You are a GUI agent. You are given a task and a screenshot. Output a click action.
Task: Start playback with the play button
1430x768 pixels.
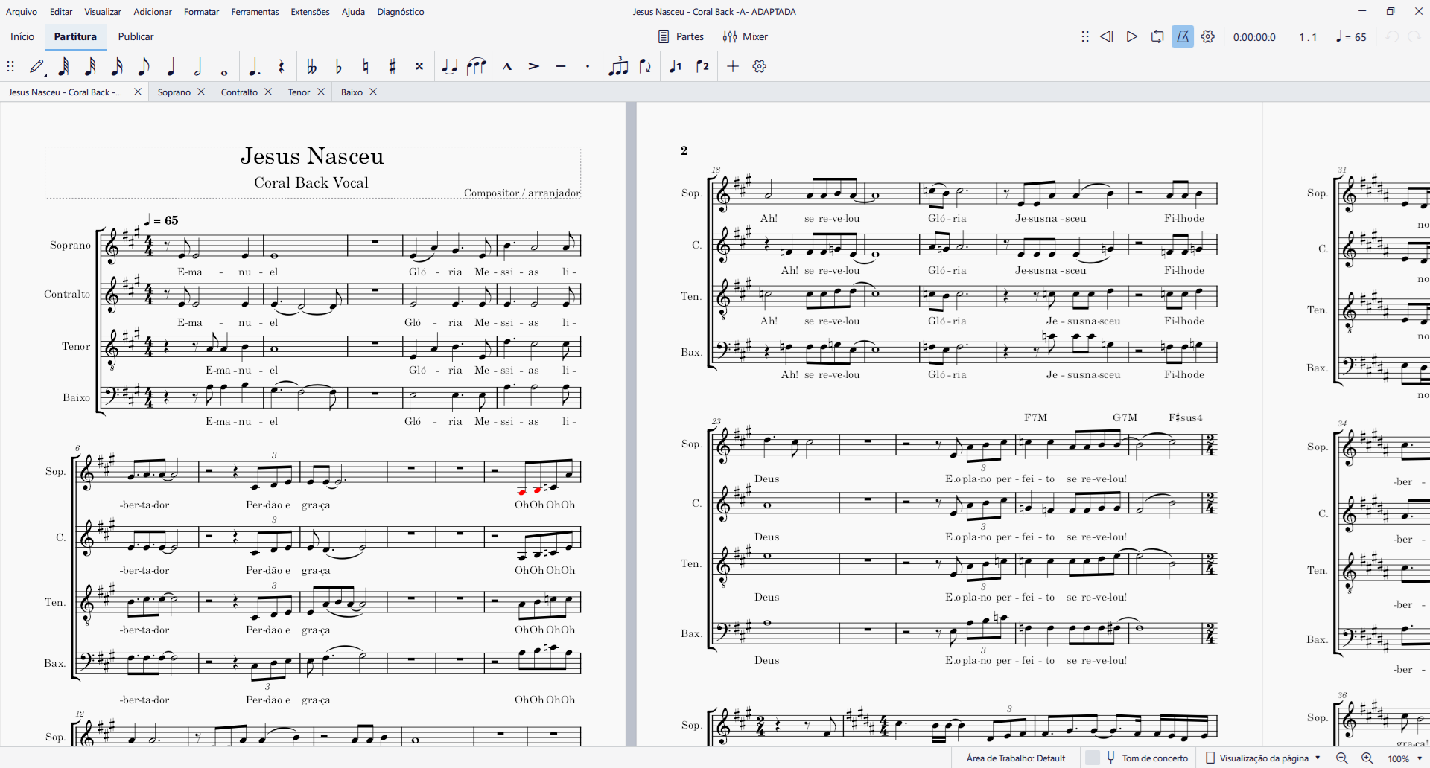point(1132,36)
